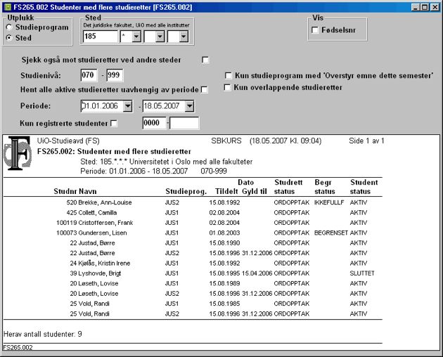Tick 'Sjekk også mot studieretter ved andre steder'
Screen dimensions: 443x357
pyautogui.click(x=205, y=60)
